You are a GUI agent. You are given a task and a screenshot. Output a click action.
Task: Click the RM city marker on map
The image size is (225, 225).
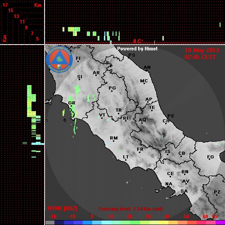pyautogui.click(x=113, y=141)
